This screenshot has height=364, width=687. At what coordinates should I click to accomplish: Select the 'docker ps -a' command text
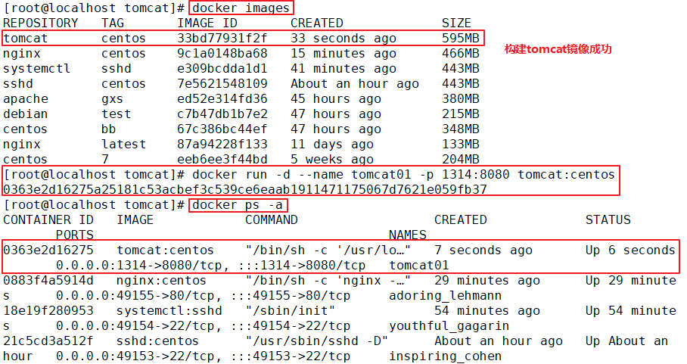click(x=238, y=205)
